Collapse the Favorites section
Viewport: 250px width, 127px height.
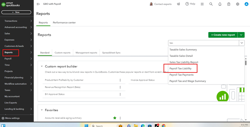click(42, 110)
